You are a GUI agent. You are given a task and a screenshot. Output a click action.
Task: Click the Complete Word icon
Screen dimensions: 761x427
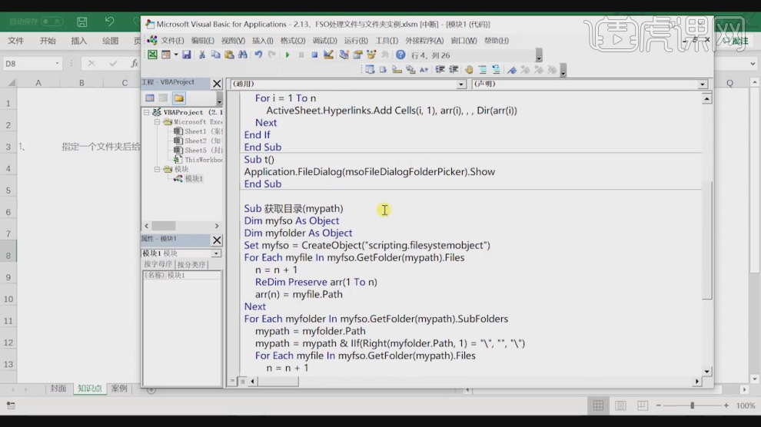point(424,70)
